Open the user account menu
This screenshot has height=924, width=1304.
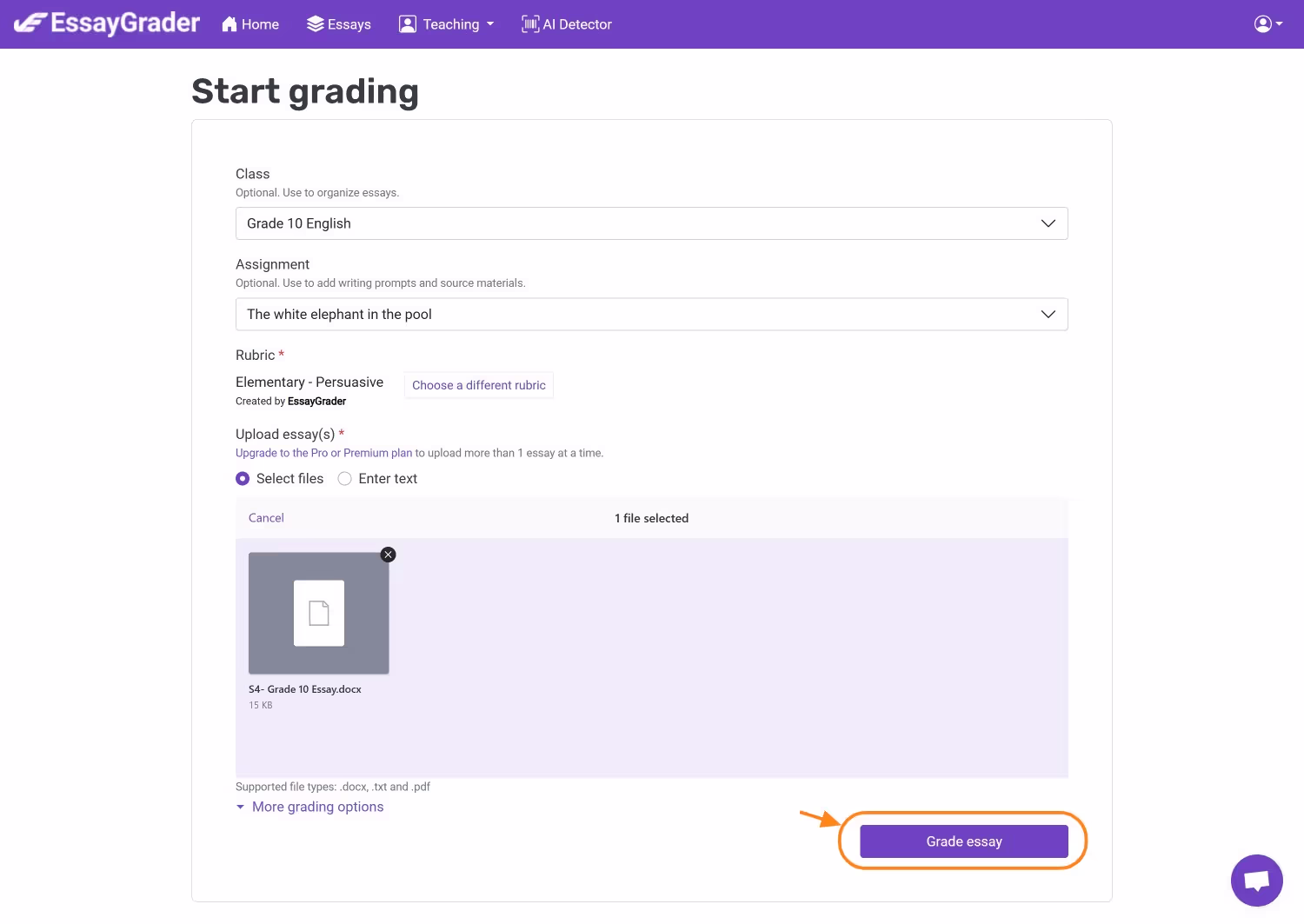[x=1268, y=24]
